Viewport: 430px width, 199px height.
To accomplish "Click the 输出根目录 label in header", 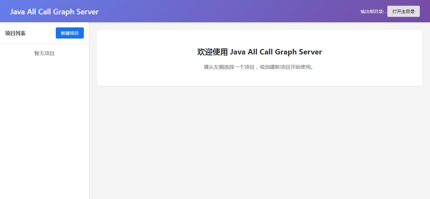I will tap(373, 11).
